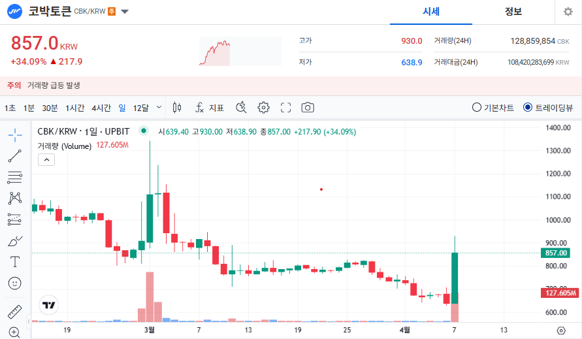Open indicators with the fx icon
Screen dimensions: 582x339
pos(199,108)
